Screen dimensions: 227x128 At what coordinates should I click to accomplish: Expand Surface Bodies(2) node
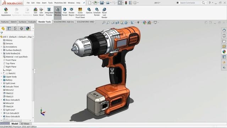click(1, 50)
